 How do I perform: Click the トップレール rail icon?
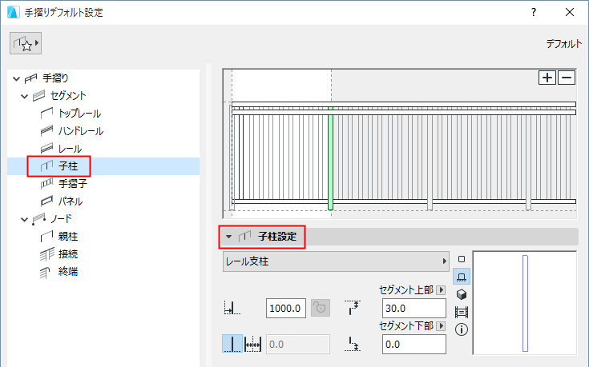click(46, 114)
